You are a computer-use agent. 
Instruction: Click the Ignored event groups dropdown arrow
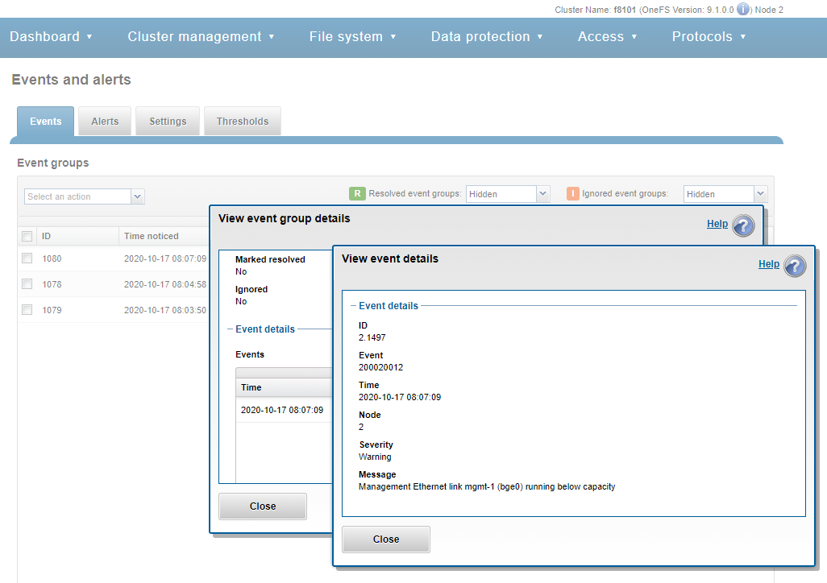[x=759, y=193]
